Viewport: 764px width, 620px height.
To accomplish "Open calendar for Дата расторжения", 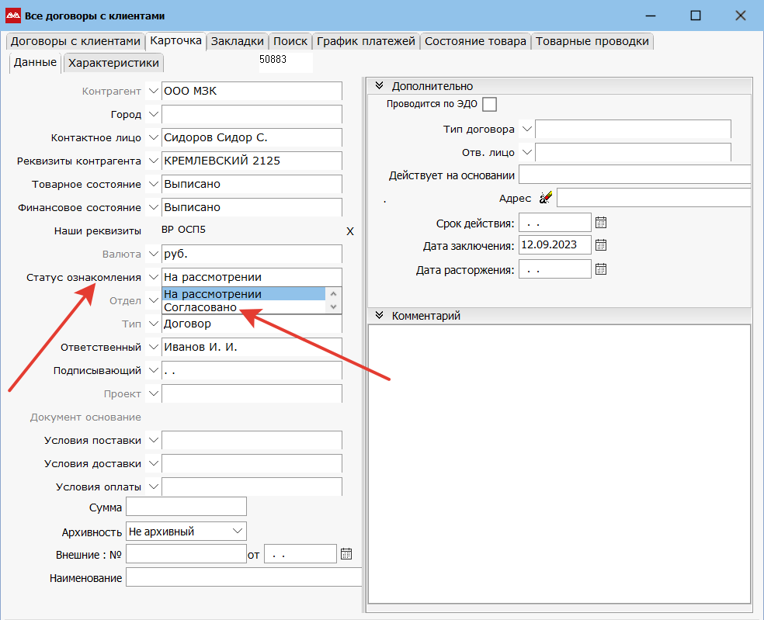I will (600, 269).
